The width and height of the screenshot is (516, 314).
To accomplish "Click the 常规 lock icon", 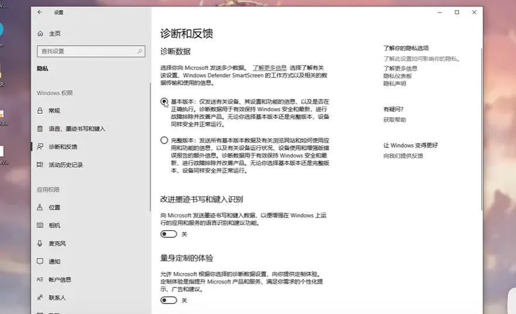I will [40, 111].
